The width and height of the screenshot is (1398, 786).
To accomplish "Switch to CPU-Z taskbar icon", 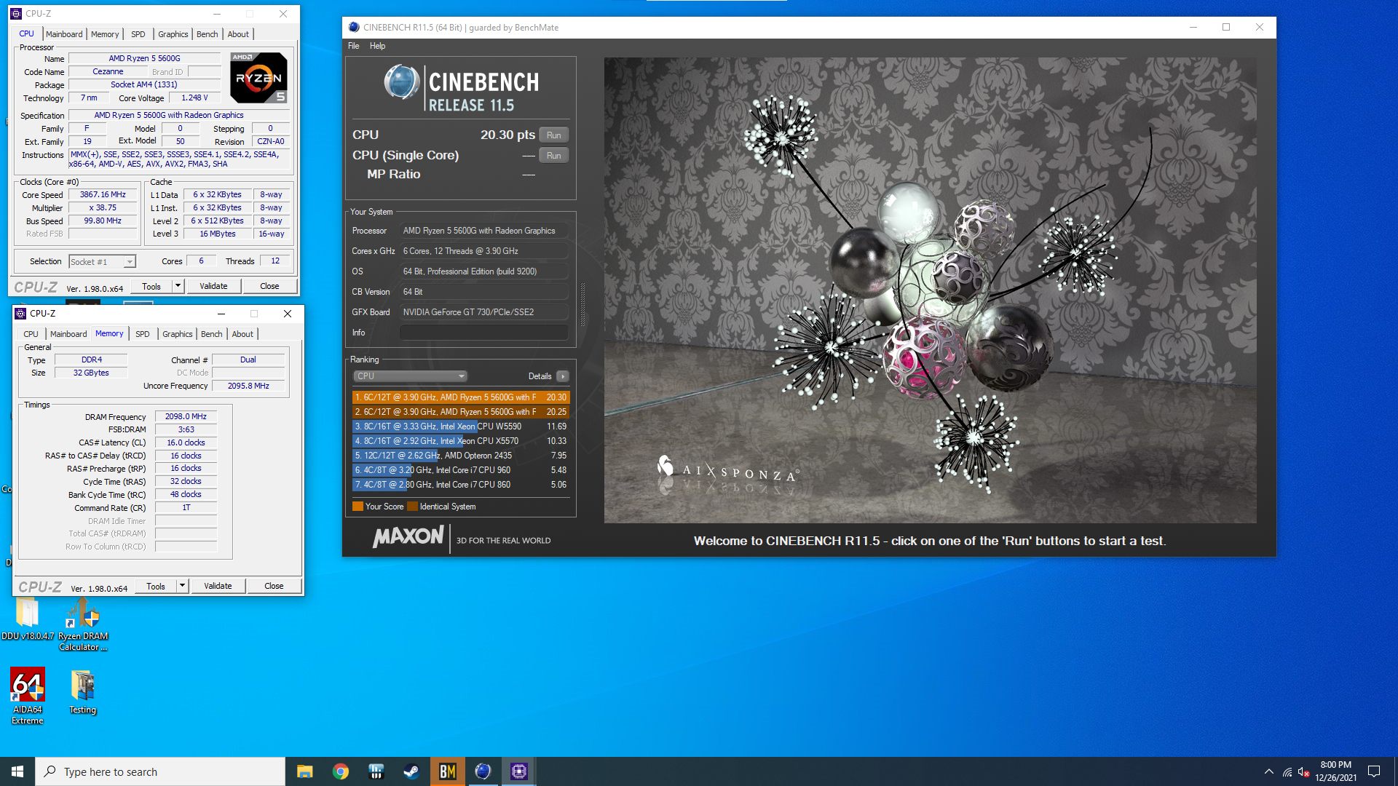I will (x=518, y=771).
